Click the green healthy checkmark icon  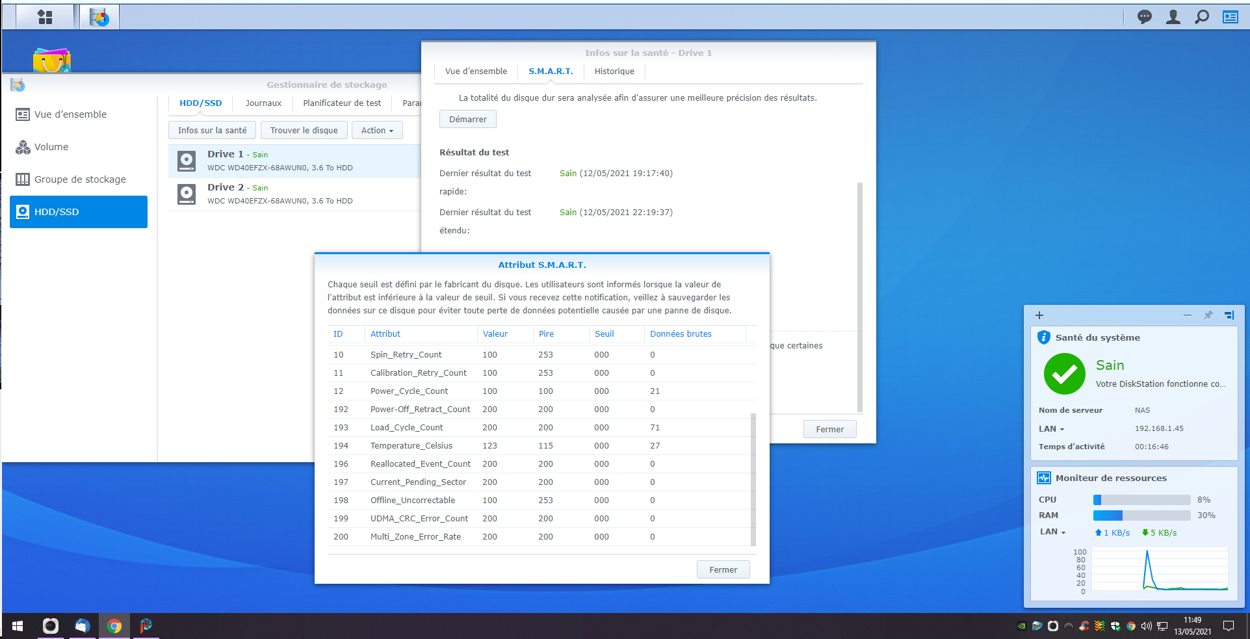[x=1064, y=374]
